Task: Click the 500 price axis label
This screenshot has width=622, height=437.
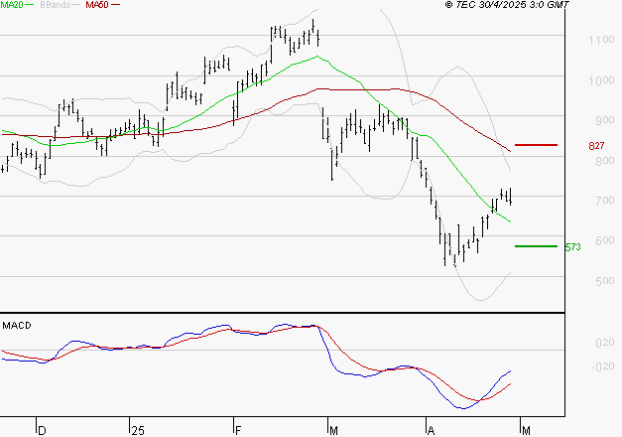Action: click(604, 281)
